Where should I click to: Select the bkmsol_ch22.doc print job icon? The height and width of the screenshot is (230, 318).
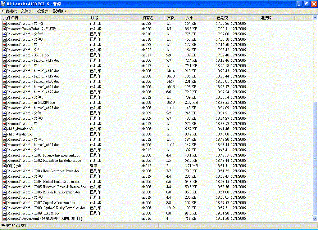coord(4,92)
